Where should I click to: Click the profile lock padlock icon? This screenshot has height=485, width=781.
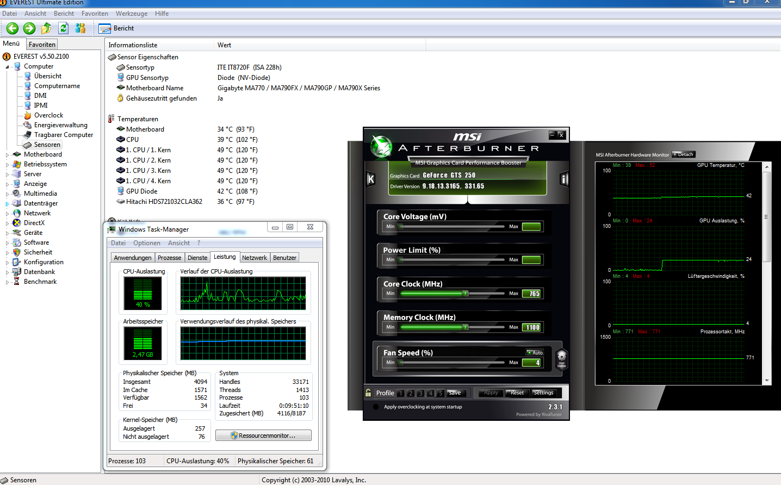[x=369, y=393]
